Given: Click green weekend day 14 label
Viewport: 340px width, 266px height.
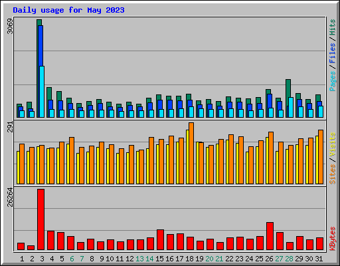Looking at the screenshot, I should click(x=149, y=259).
